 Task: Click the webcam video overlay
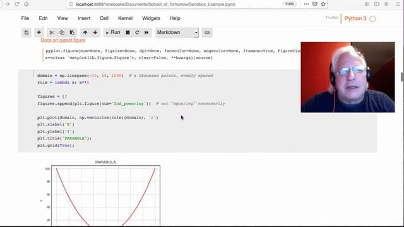coord(348,77)
